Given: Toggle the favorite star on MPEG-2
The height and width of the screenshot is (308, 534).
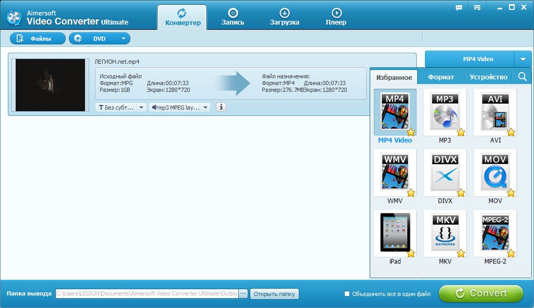Looking at the screenshot, I should (511, 253).
